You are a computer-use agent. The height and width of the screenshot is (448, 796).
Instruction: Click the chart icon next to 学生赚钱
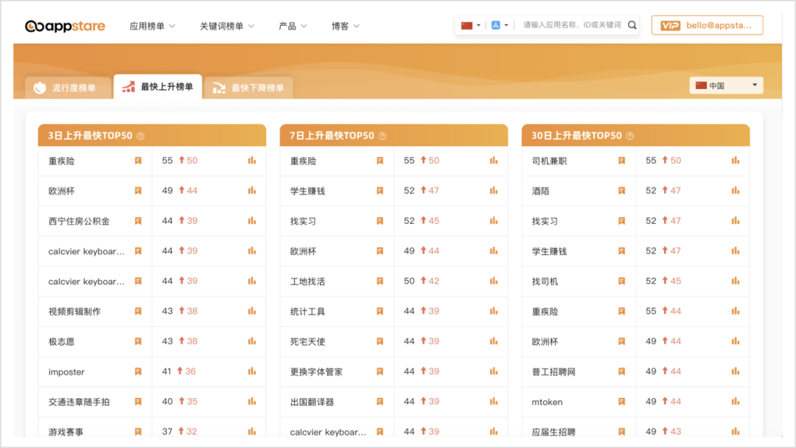coord(493,190)
